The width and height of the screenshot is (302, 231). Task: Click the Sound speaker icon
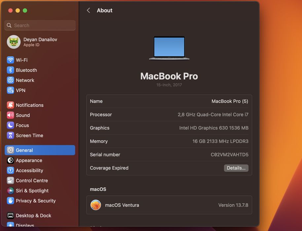[x=10, y=115]
